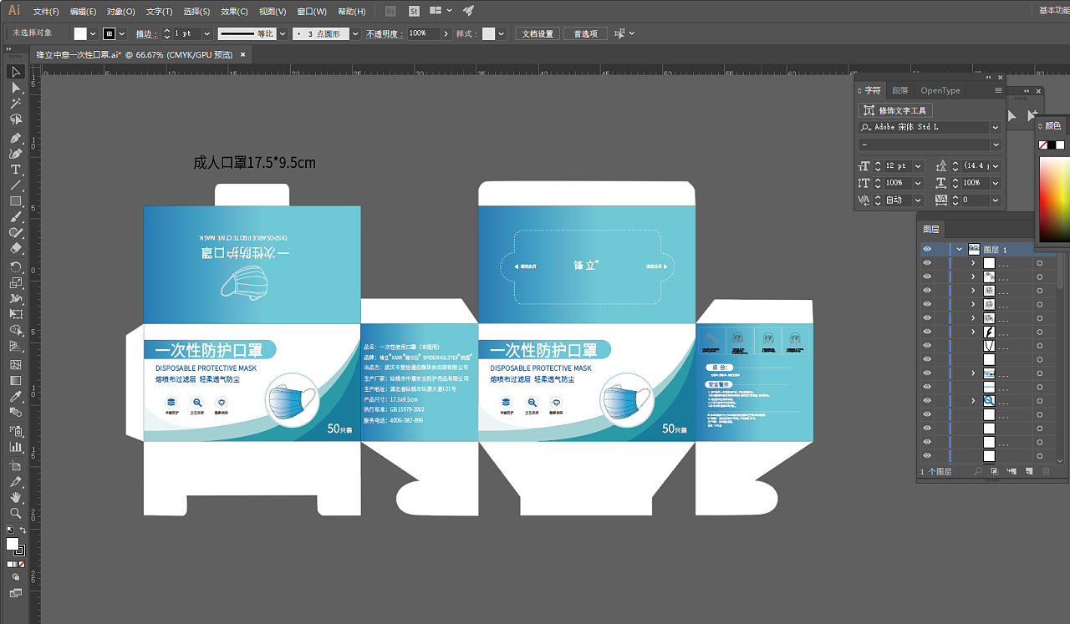Select the Eraser tool
Viewport: 1070px width, 624px height.
(x=15, y=249)
